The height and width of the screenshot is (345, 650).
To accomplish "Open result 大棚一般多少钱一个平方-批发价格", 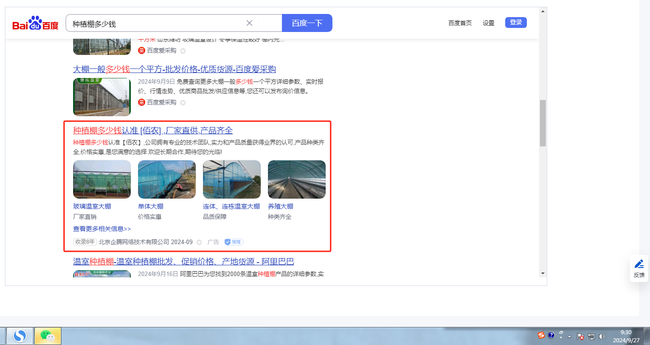I will [x=175, y=69].
